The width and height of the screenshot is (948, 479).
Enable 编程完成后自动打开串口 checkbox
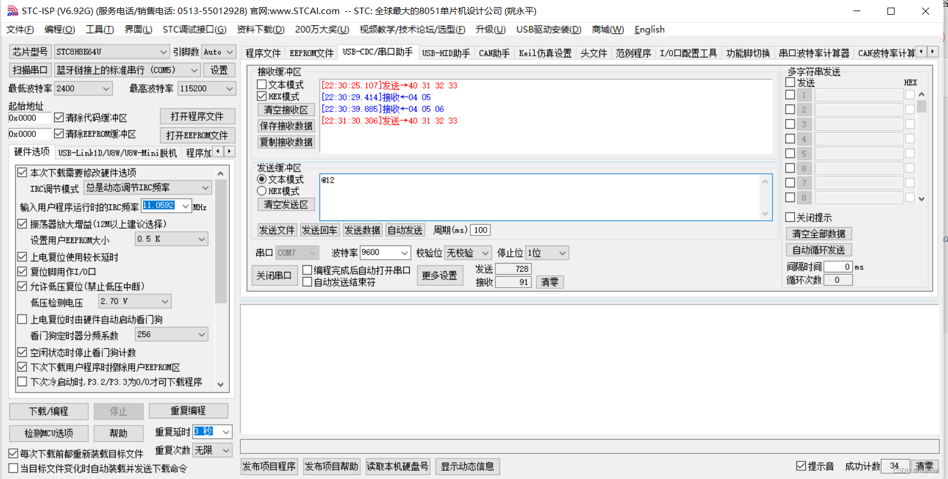coord(307,271)
